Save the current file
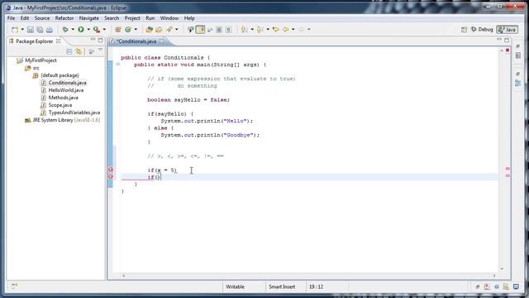The width and height of the screenshot is (529, 298). (31, 30)
